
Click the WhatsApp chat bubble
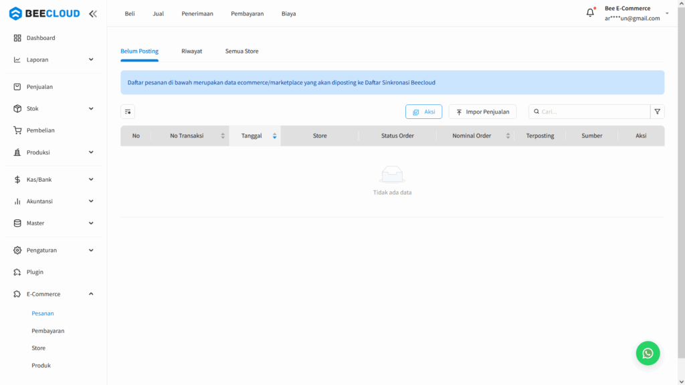pyautogui.click(x=648, y=353)
